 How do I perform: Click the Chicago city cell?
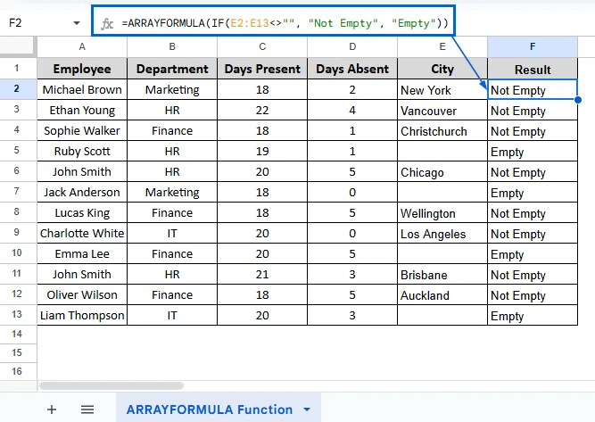pyautogui.click(x=442, y=171)
